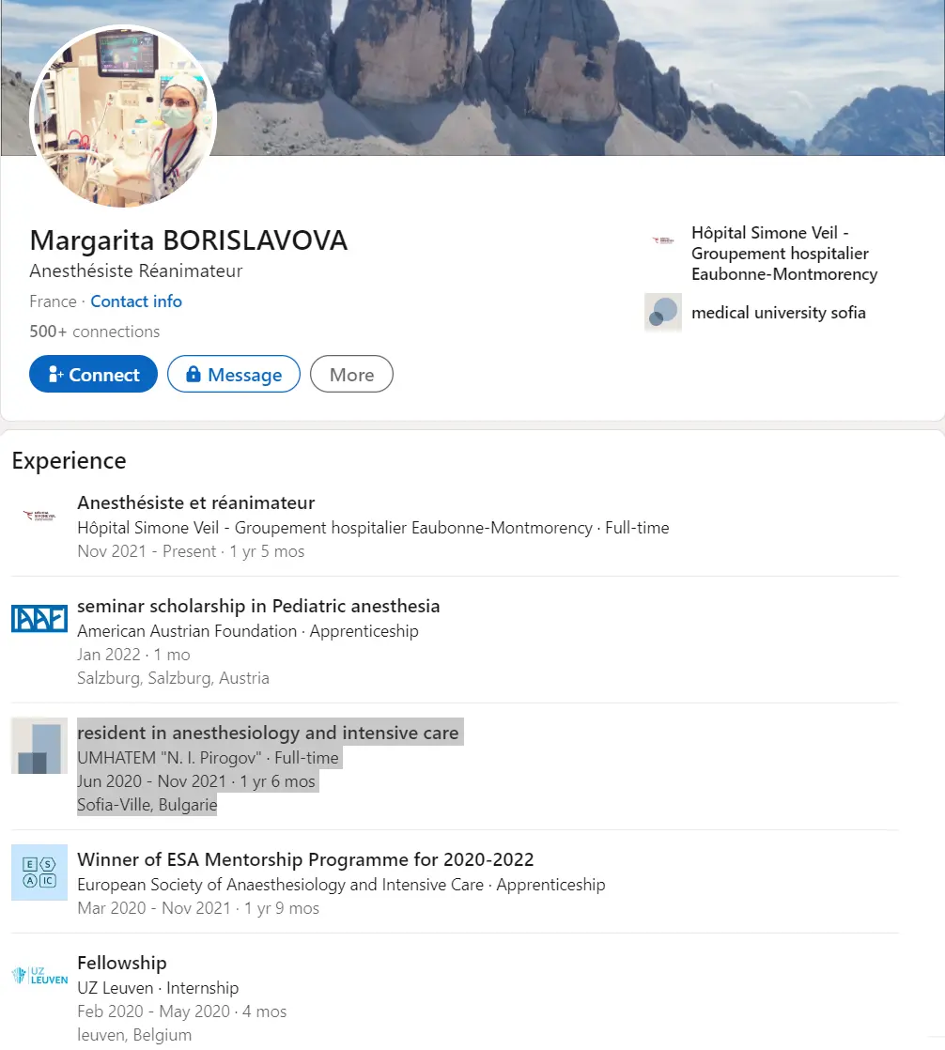The height and width of the screenshot is (1050, 945).
Task: Click the UZ Leuven logo
Action: (x=39, y=975)
